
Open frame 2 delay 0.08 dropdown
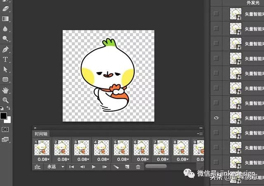click(x=63, y=159)
